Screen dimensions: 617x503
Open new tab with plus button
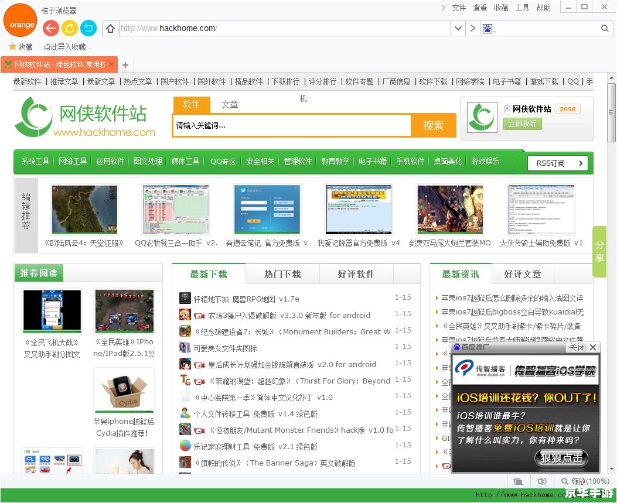125,65
